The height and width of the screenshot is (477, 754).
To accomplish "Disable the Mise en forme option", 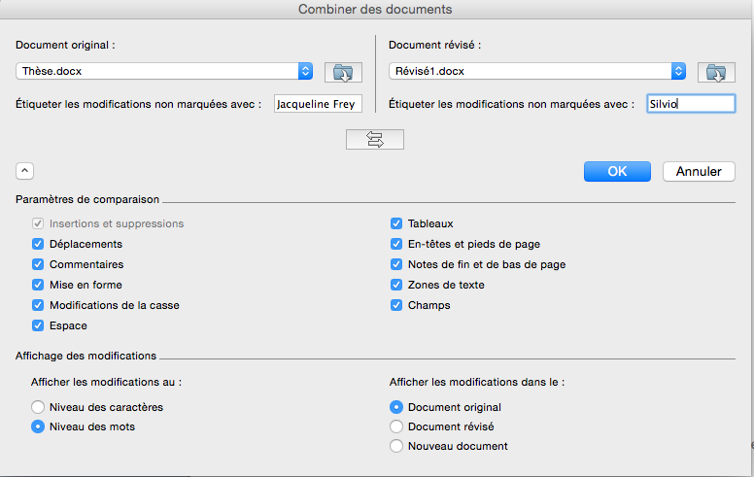I will coord(39,285).
